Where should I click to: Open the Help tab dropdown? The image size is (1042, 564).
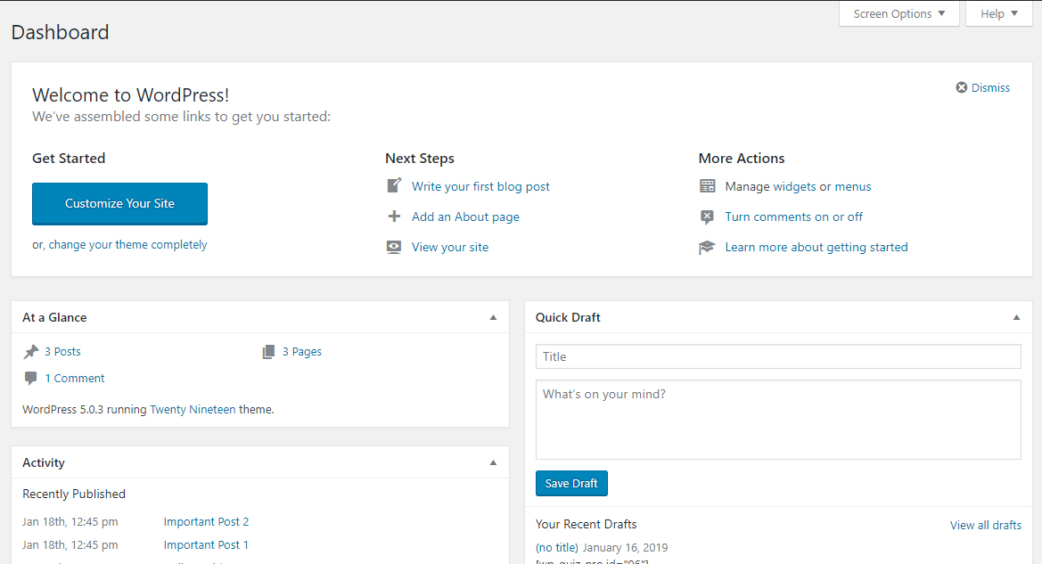998,13
